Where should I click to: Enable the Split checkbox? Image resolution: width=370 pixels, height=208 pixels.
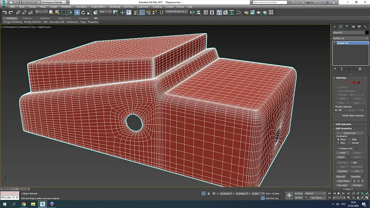click(351, 163)
